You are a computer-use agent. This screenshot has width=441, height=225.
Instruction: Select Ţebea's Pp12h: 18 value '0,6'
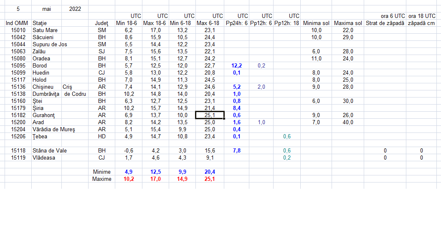coord(287,137)
